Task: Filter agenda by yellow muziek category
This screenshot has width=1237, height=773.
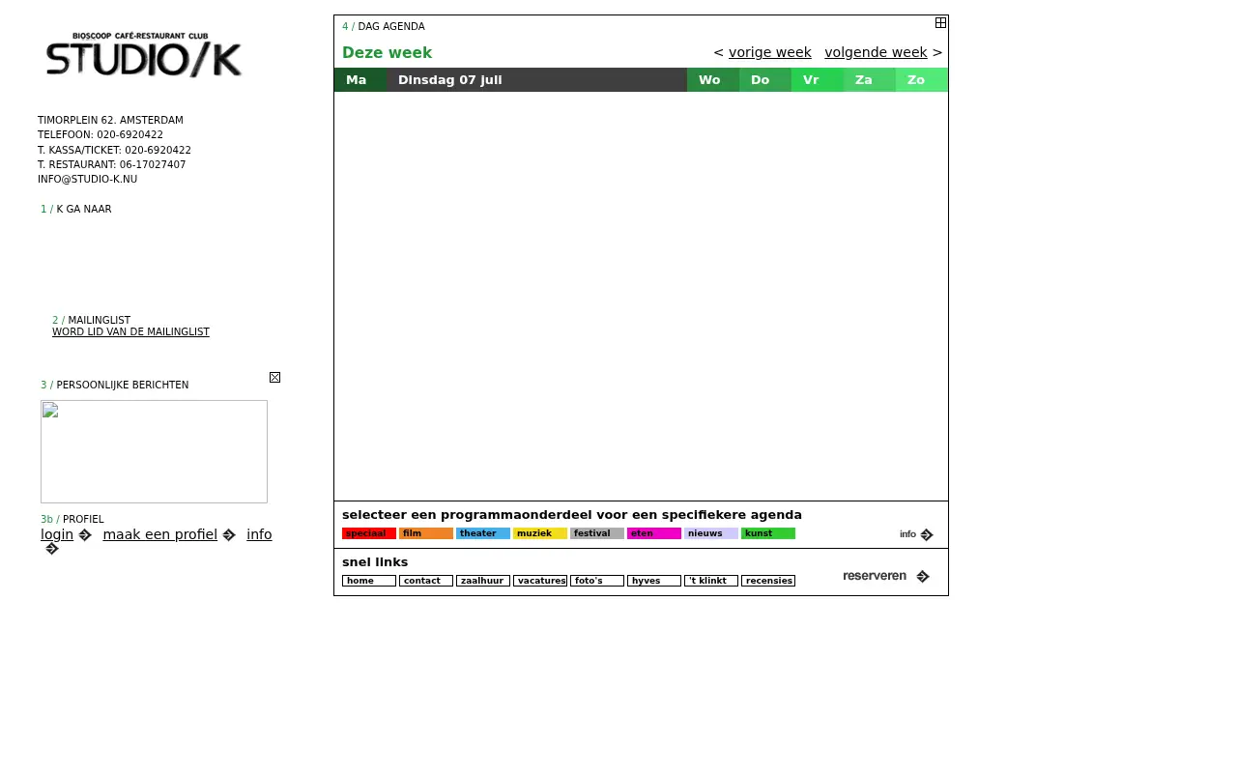Action: click(x=540, y=533)
